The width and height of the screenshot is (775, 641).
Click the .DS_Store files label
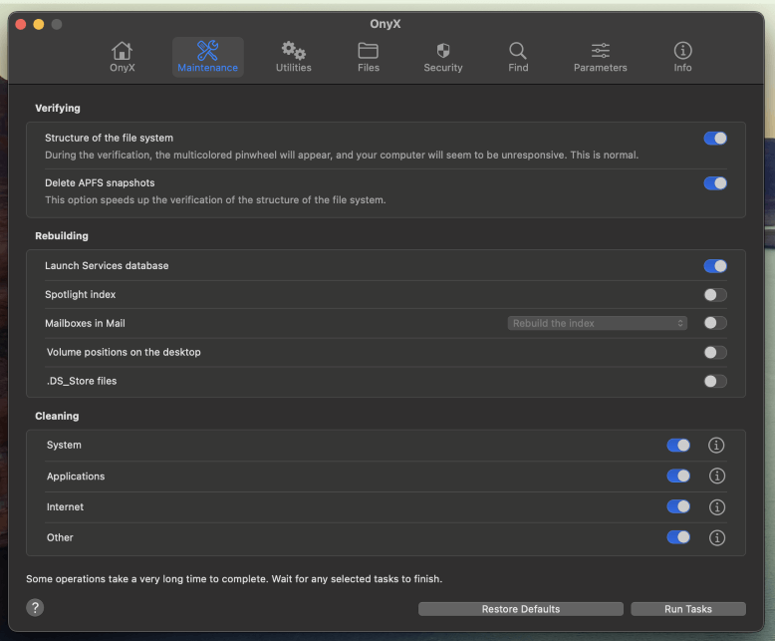click(82, 381)
